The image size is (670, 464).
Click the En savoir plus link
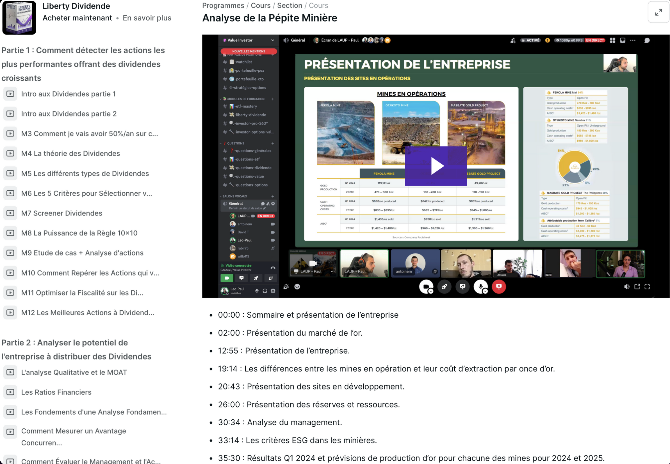coord(147,18)
